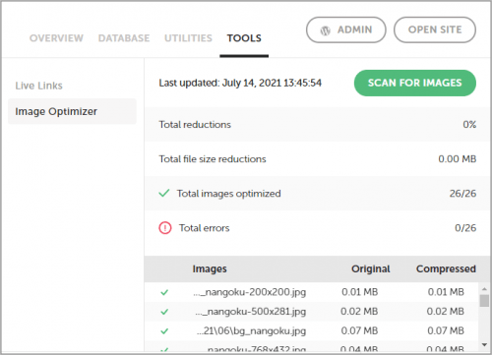Click original size 0.07 MB for bg_nangoku.jpg
The height and width of the screenshot is (355, 492).
point(359,330)
